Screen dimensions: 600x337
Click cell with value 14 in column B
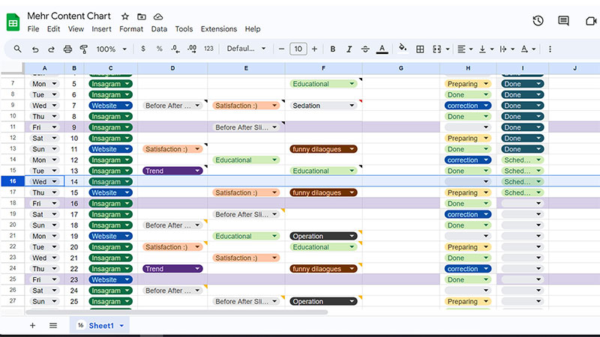pyautogui.click(x=74, y=181)
